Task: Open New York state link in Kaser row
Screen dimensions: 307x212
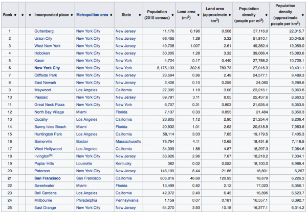Action: point(124,61)
